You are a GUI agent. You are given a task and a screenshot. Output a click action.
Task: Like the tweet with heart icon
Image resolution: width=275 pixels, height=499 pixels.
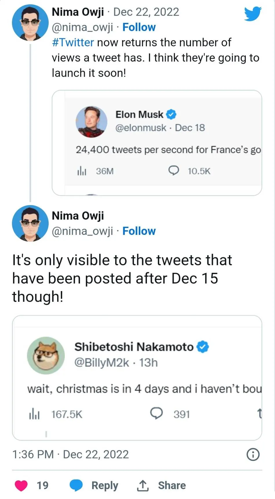(x=21, y=485)
